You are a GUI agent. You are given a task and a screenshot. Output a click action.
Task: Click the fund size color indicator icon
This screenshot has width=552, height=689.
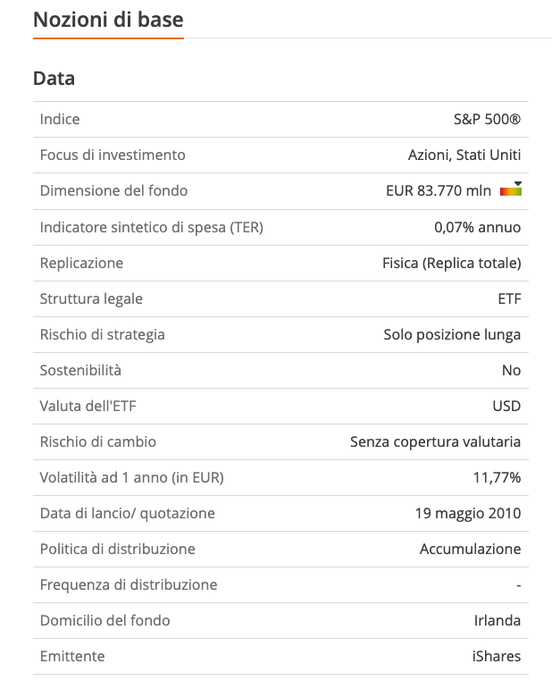[x=511, y=190]
